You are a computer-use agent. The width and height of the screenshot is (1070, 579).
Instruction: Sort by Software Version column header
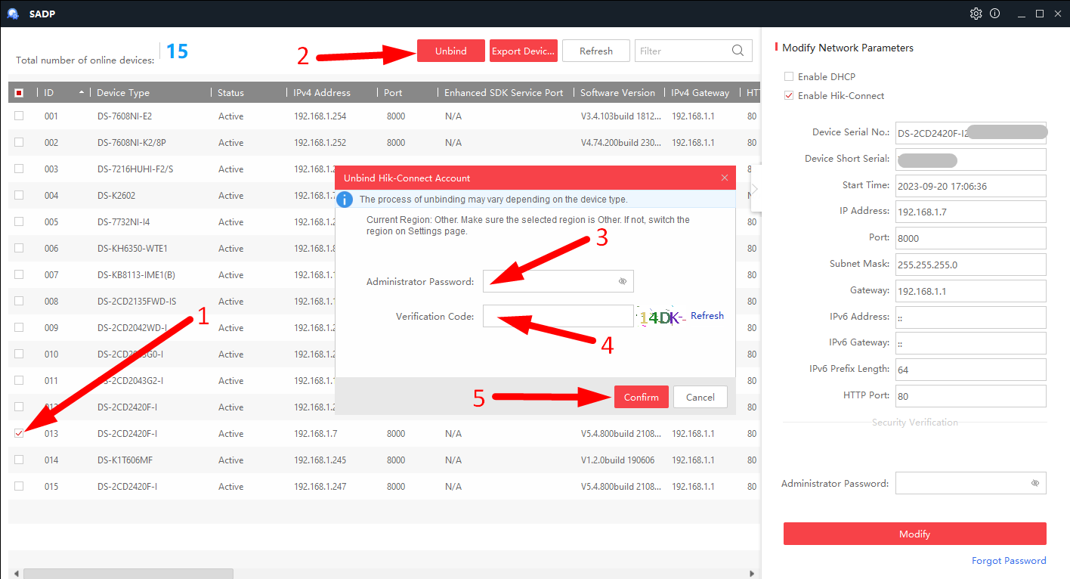(617, 92)
